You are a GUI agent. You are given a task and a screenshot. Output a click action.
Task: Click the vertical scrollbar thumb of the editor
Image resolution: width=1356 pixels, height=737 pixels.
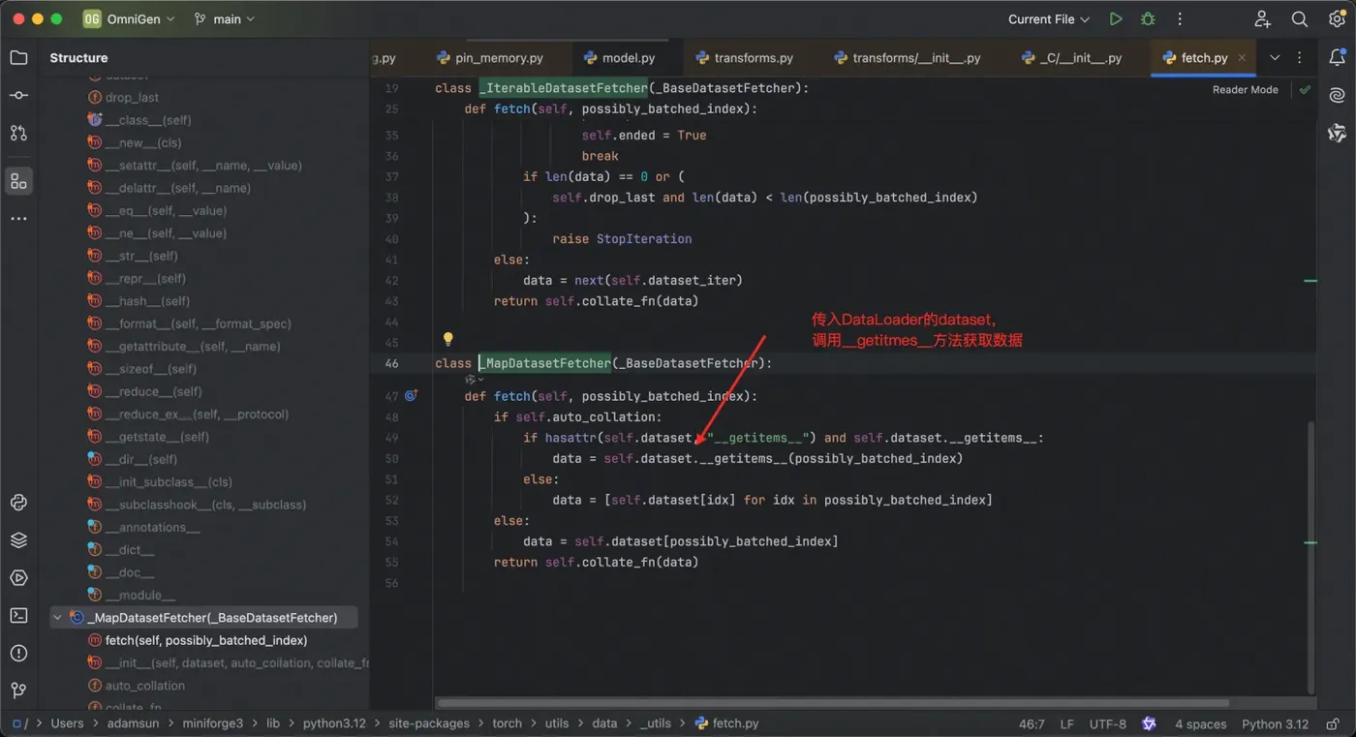(x=1311, y=557)
